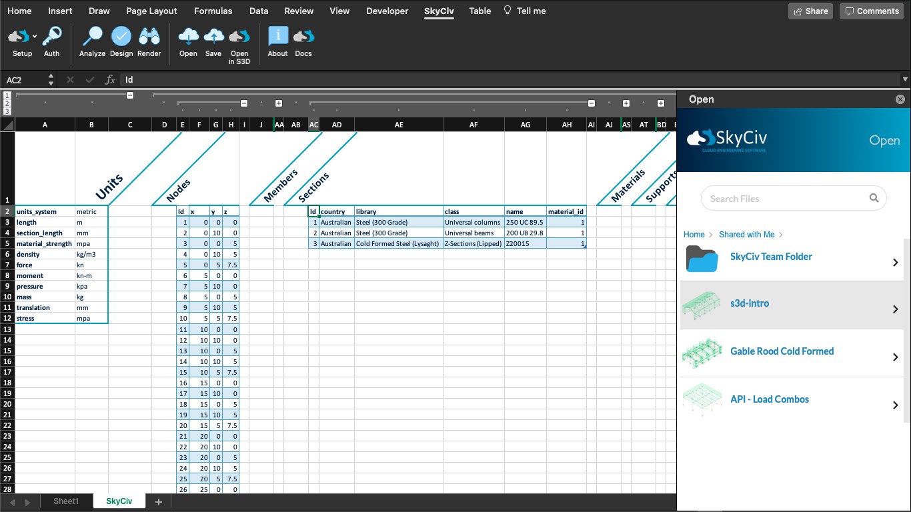
Task: Expand the outline group above column BD
Action: point(661,103)
